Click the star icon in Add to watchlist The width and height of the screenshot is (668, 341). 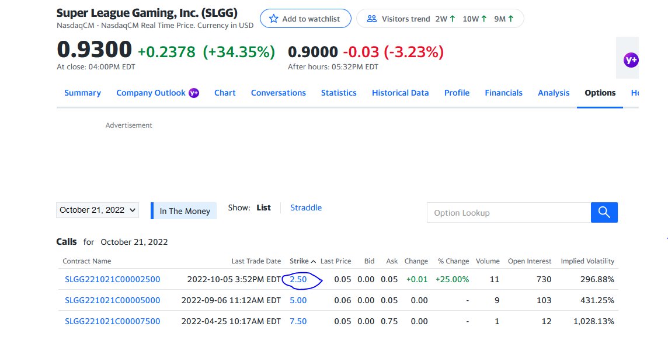(273, 19)
